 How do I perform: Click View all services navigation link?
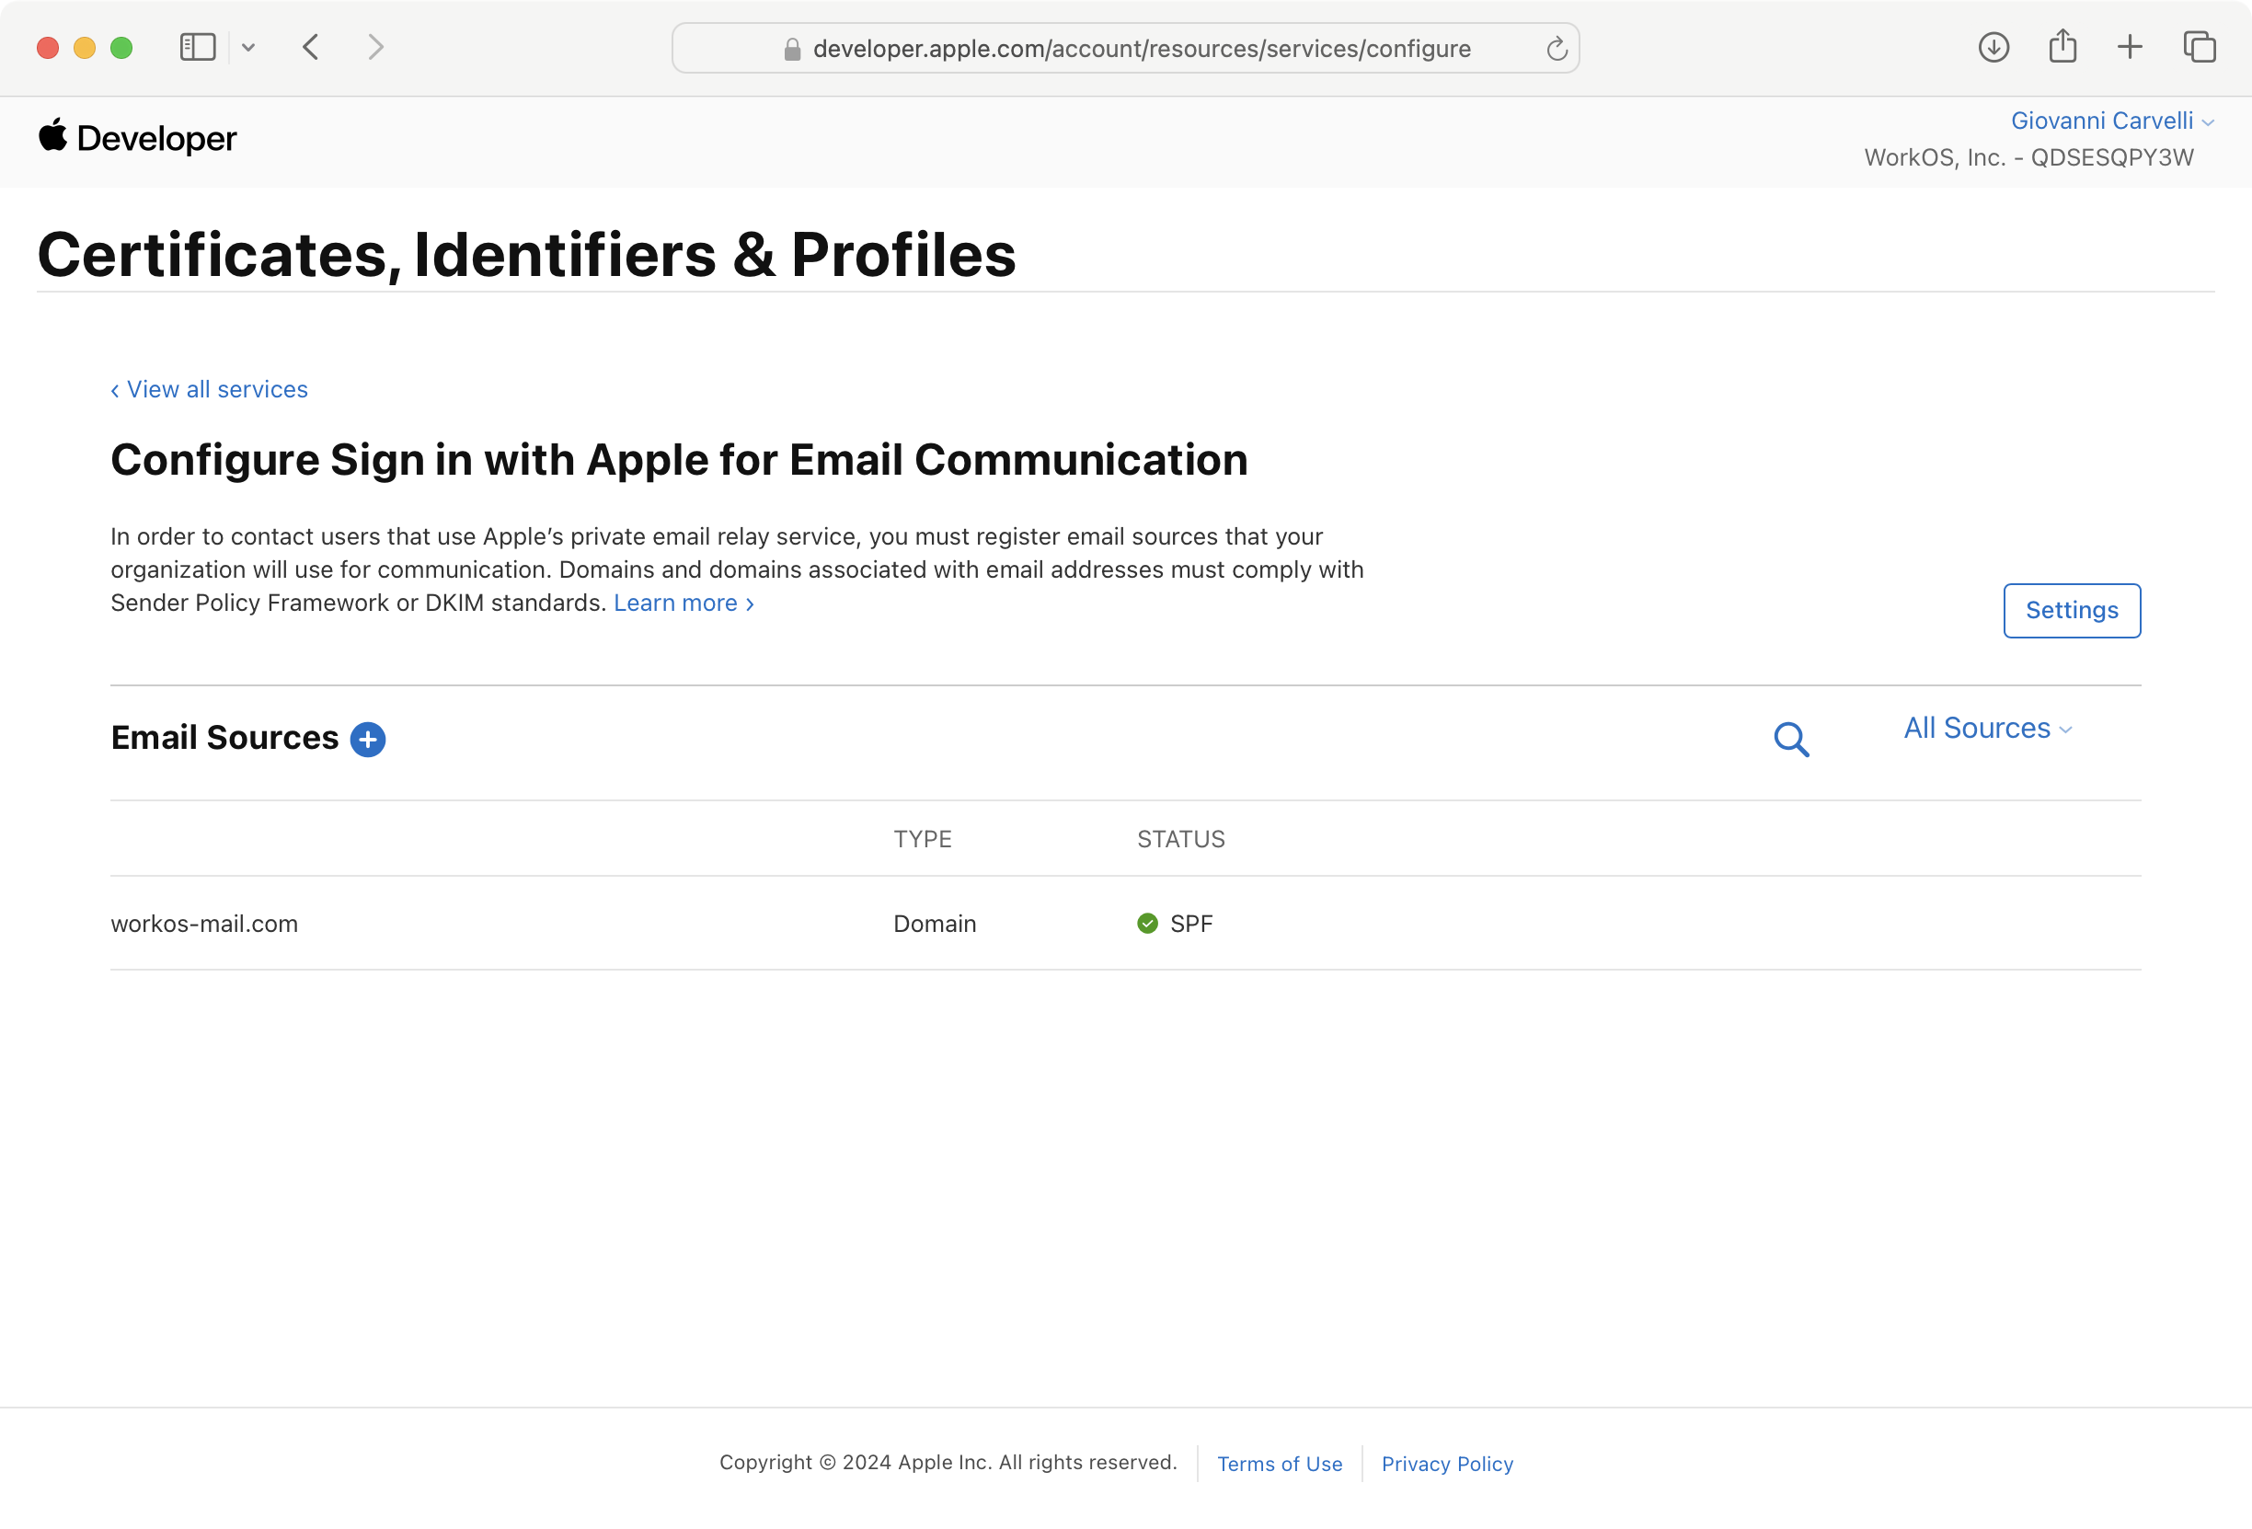[206, 389]
